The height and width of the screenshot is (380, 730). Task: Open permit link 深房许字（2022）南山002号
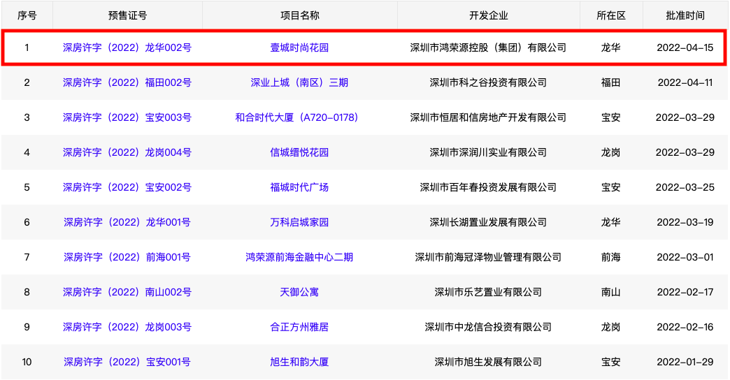(x=127, y=291)
